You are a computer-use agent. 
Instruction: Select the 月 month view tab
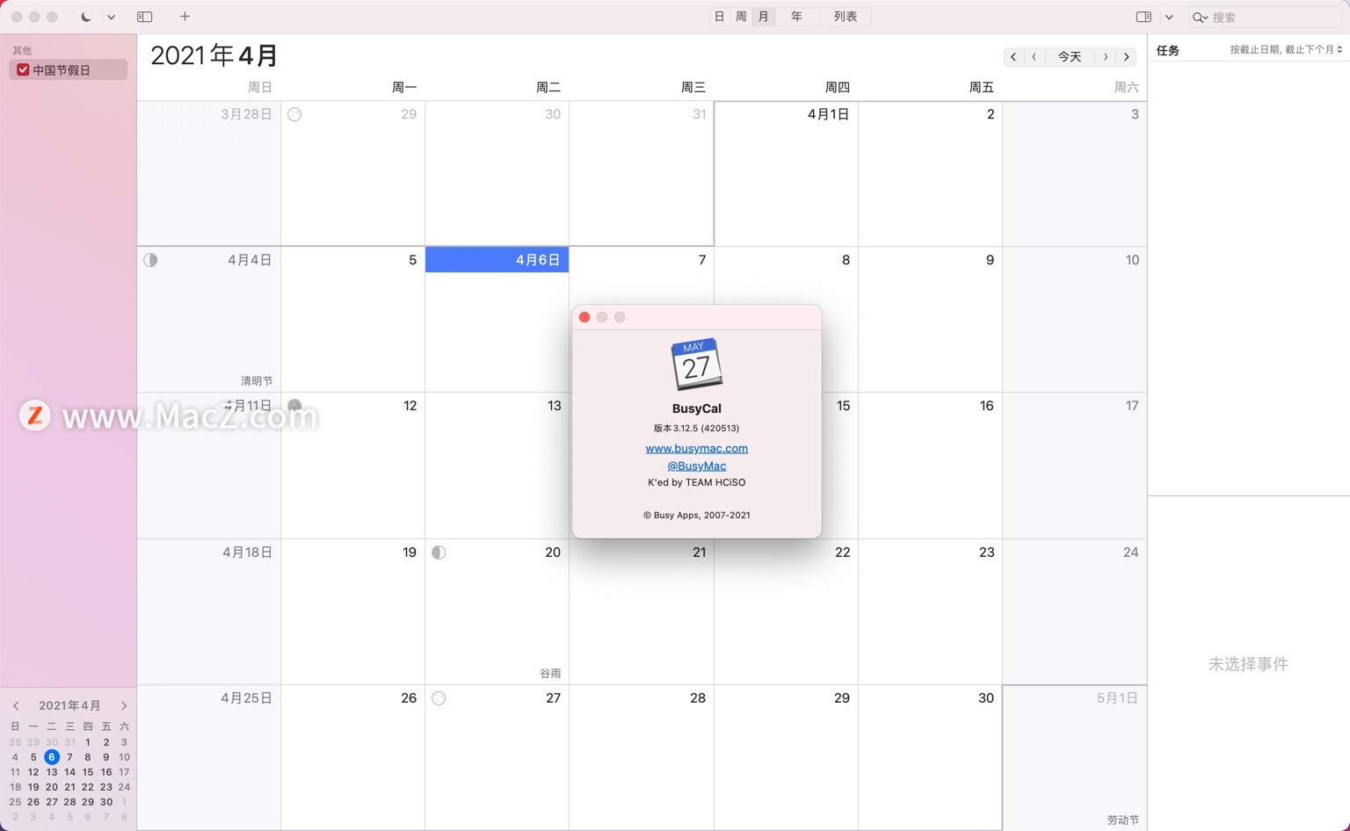click(764, 17)
